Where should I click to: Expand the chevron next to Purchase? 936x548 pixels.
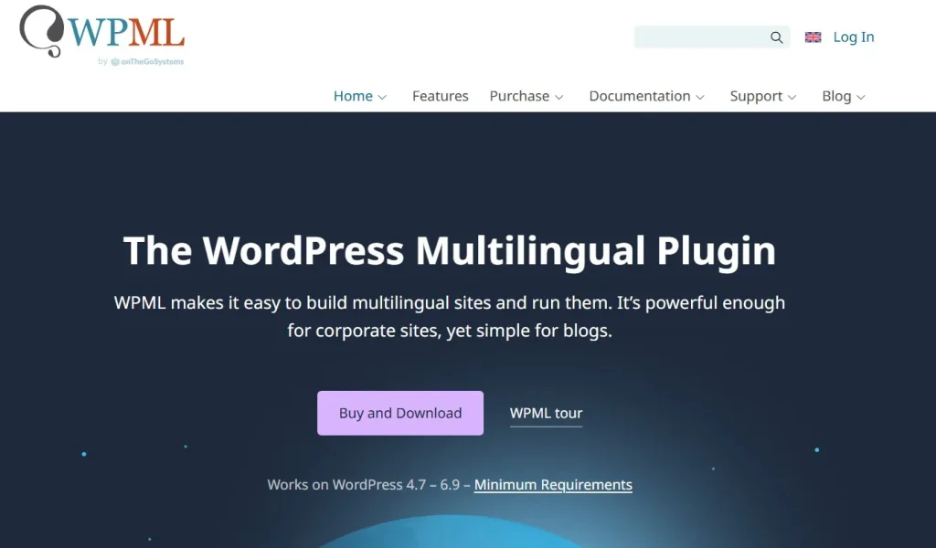point(559,97)
